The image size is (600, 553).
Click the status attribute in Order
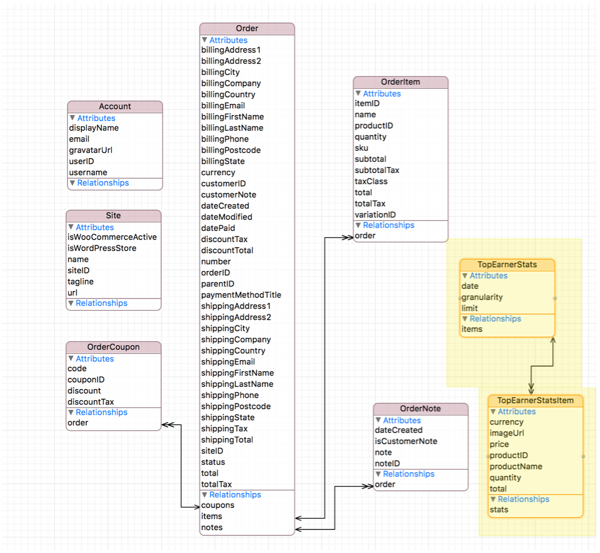pos(213,462)
